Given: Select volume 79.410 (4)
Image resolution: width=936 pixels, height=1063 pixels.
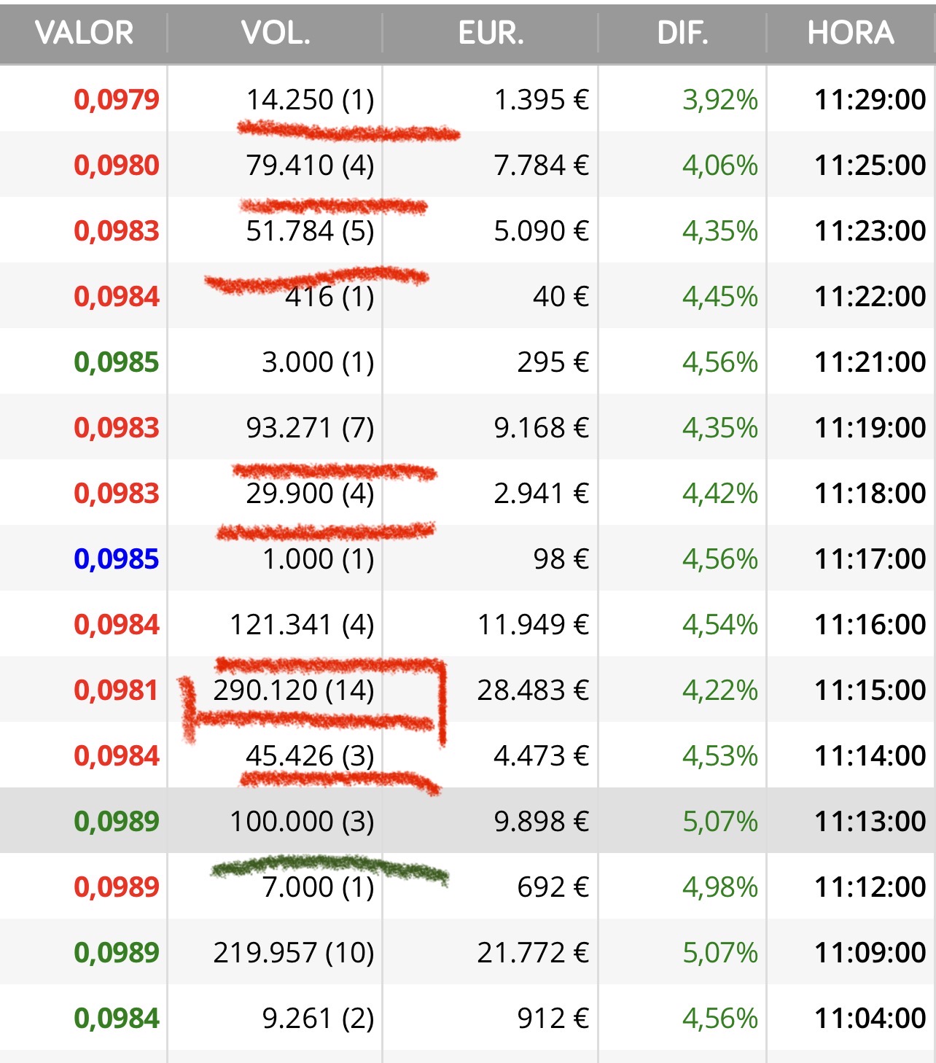Looking at the screenshot, I should point(311,165).
